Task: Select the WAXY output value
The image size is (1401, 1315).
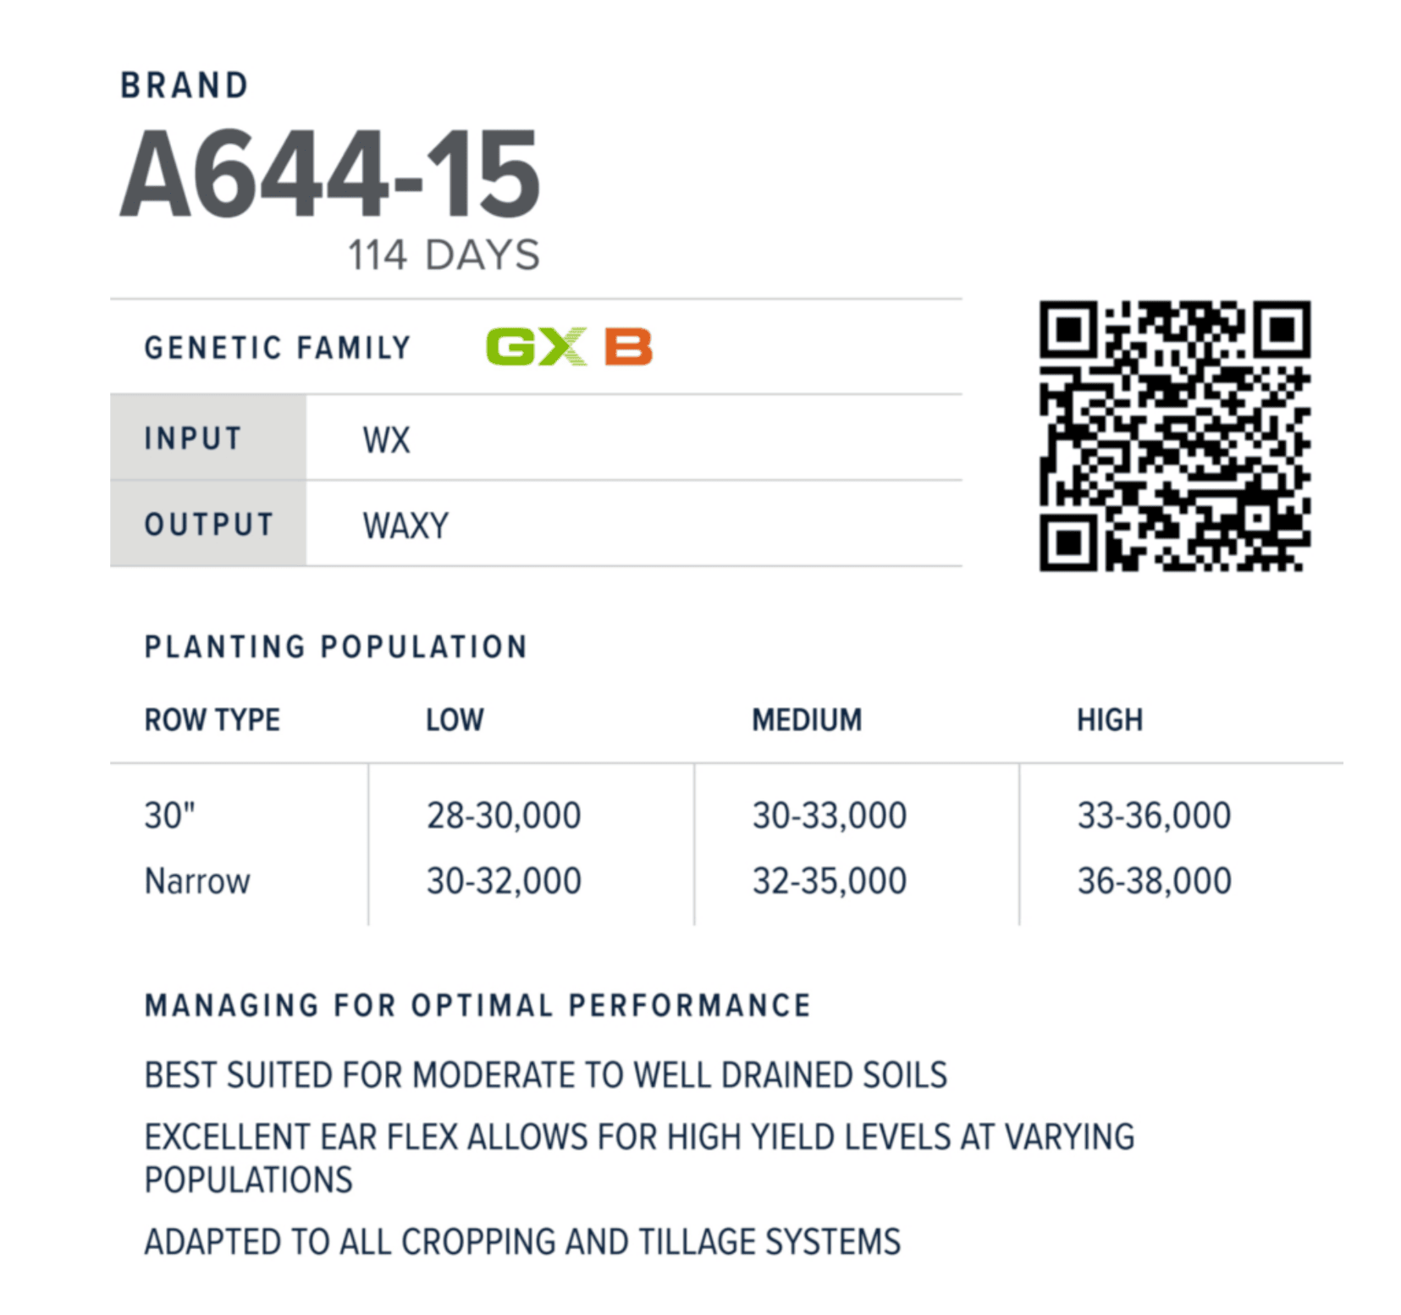Action: point(405,526)
